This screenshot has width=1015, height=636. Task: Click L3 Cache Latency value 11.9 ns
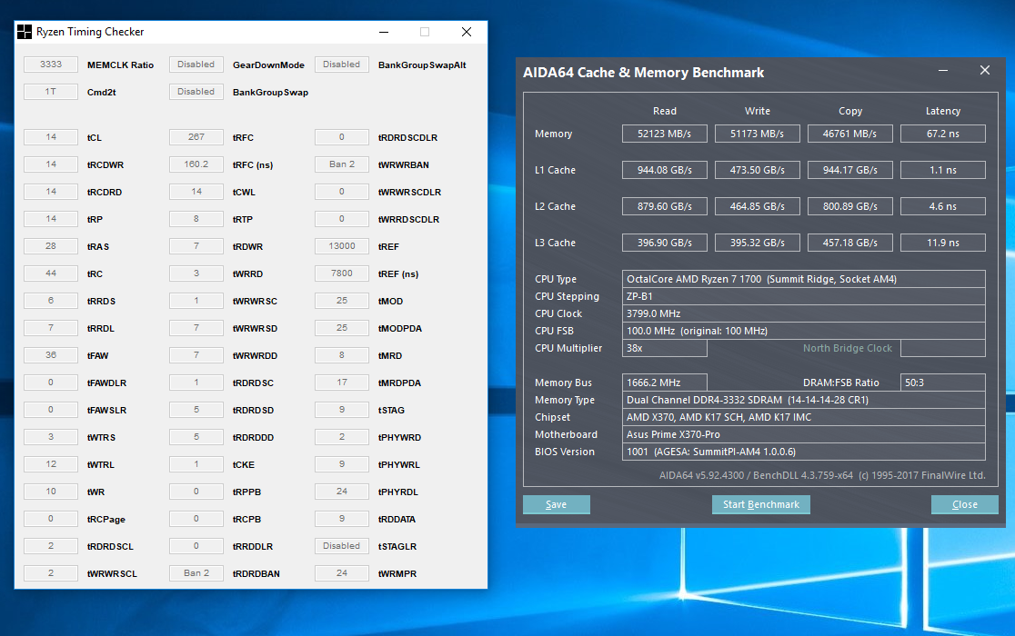pos(943,243)
